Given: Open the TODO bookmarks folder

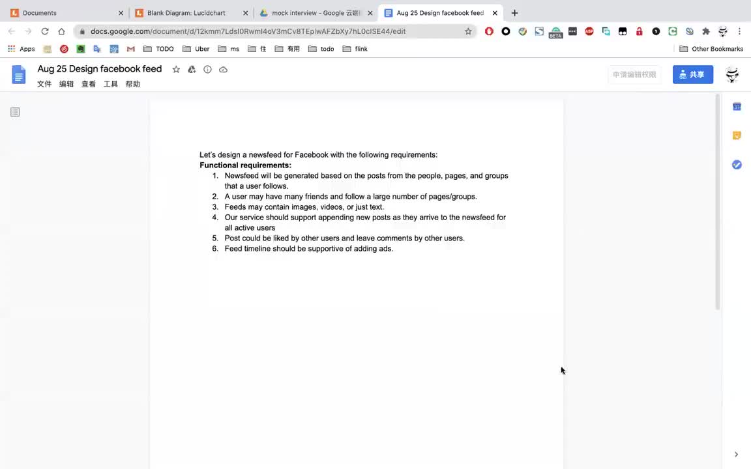Looking at the screenshot, I should tap(158, 49).
